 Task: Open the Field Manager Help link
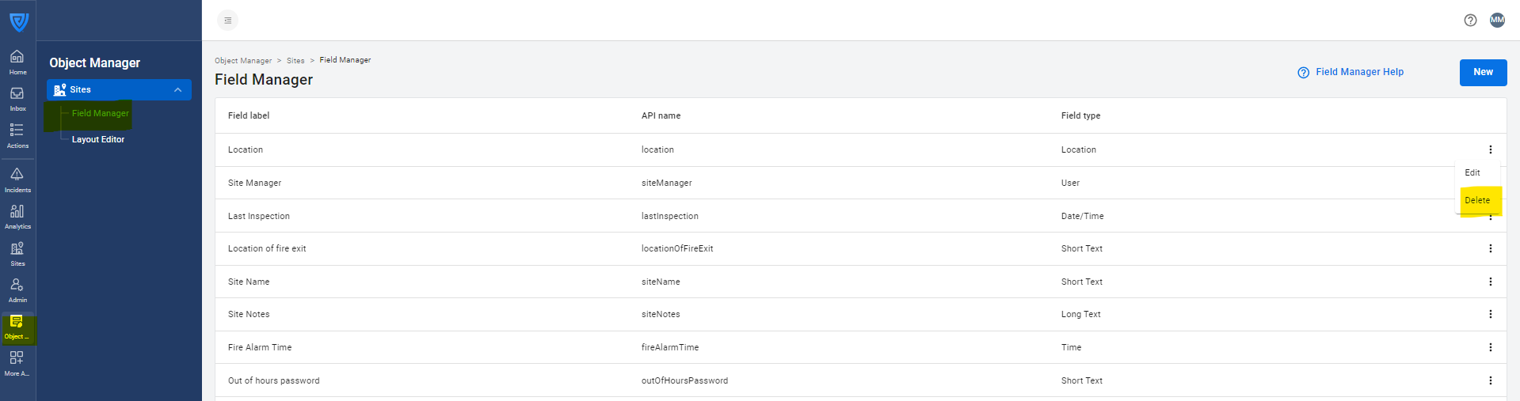[1358, 72]
